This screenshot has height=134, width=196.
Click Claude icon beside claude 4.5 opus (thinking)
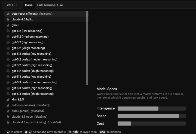[x=8, y=123]
